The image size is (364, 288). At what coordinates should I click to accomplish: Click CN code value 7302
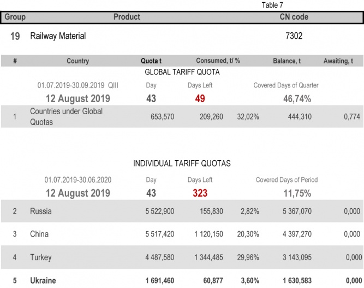tap(294, 36)
